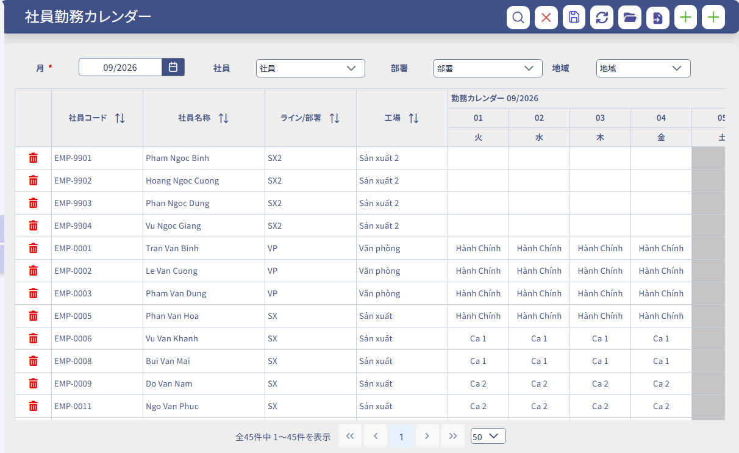Select Do Van Nam's day 03 Ca 2 cell
This screenshot has height=453, width=739.
(x=601, y=383)
